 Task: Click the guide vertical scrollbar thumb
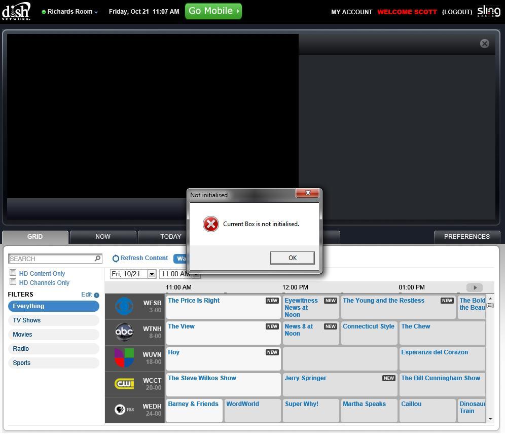490,305
